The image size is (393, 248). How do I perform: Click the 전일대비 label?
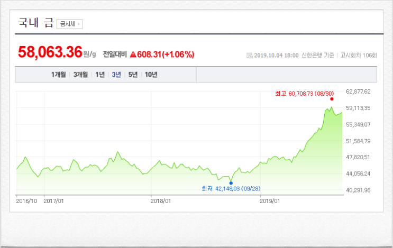pos(115,54)
